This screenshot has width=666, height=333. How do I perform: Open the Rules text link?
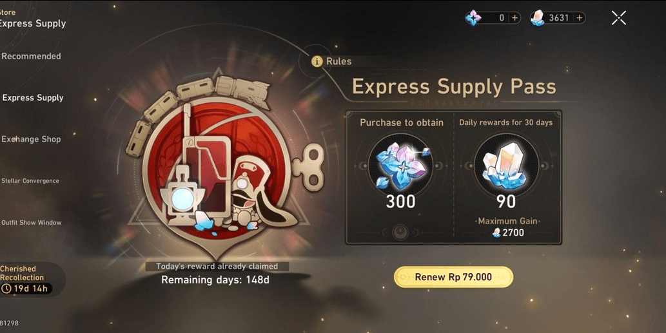coord(338,61)
